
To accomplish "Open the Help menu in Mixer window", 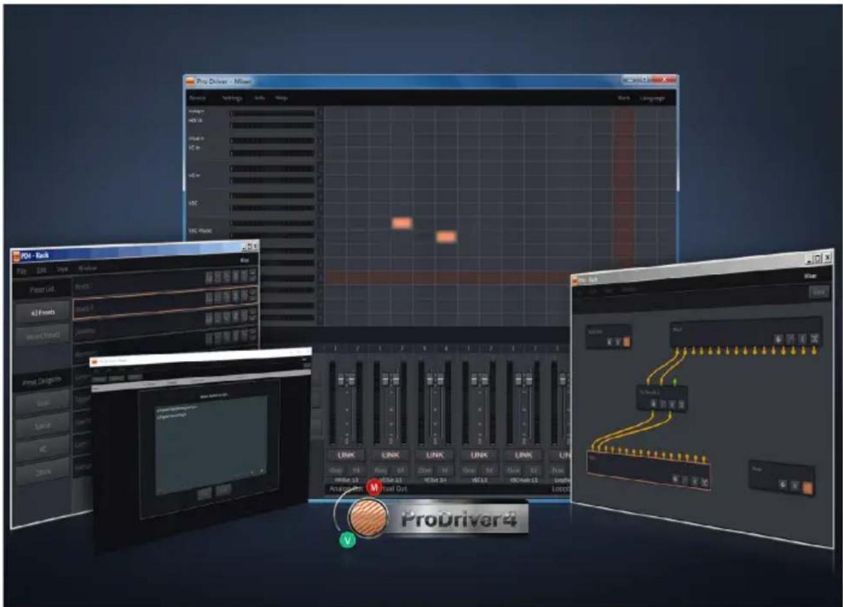I will point(281,98).
